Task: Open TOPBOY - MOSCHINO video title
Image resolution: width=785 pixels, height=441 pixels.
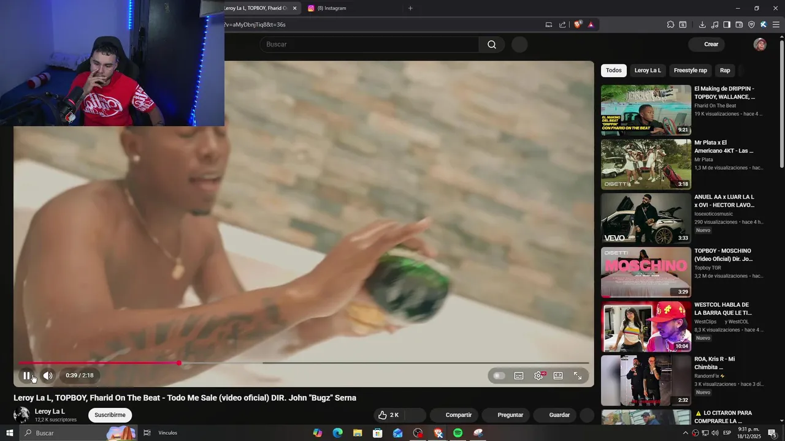Action: 724,255
